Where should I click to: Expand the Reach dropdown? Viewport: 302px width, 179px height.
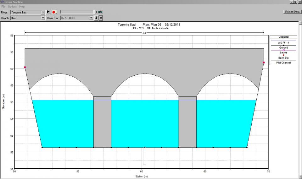pos(43,18)
